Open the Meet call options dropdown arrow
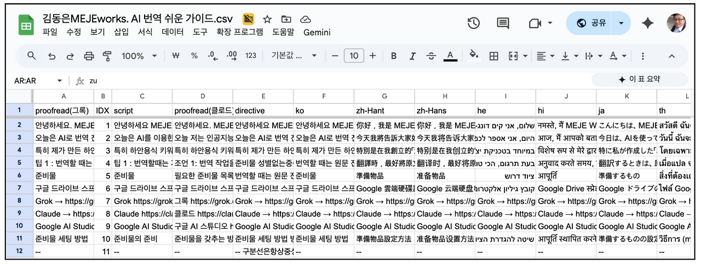Screen dimensions: 701x265 [x=550, y=23]
